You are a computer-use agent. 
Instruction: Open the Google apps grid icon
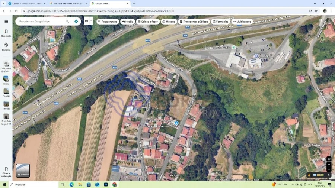tap(320, 21)
